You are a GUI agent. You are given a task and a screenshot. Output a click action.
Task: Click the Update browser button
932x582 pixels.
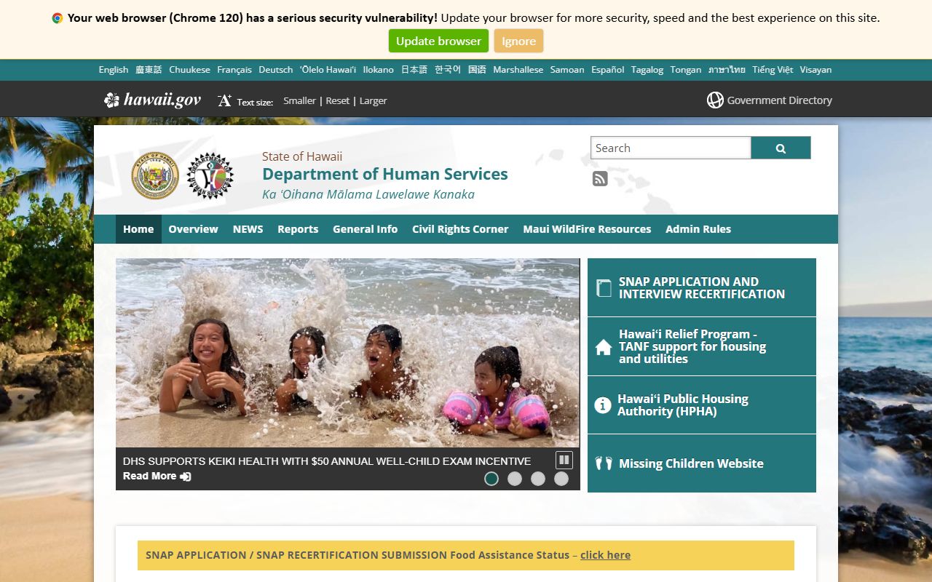point(438,41)
